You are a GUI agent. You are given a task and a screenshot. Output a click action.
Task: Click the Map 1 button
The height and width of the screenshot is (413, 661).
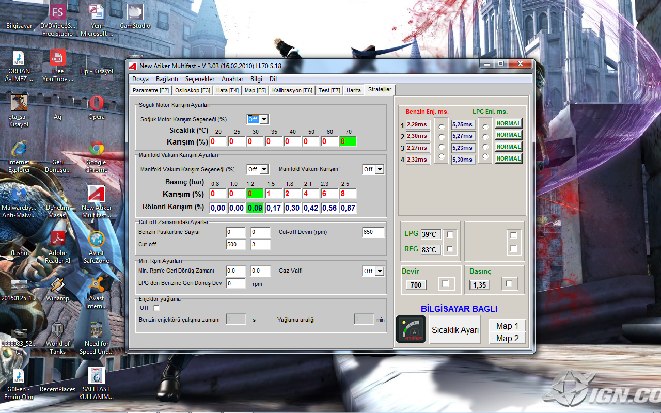coord(507,326)
